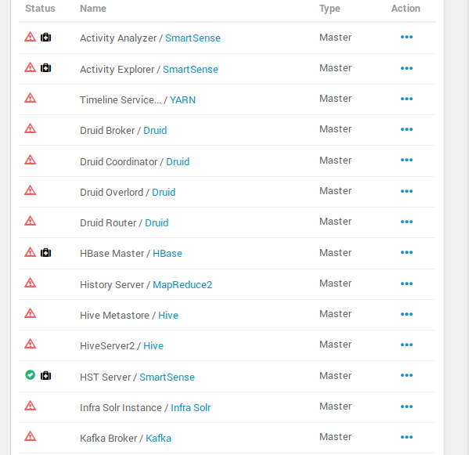Open the HBase service link
The height and width of the screenshot is (455, 471).
[x=167, y=254]
